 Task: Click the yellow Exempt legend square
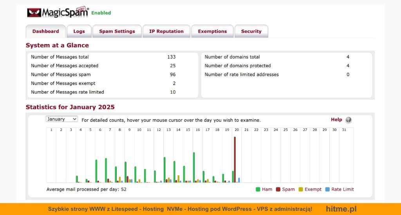[301, 189]
